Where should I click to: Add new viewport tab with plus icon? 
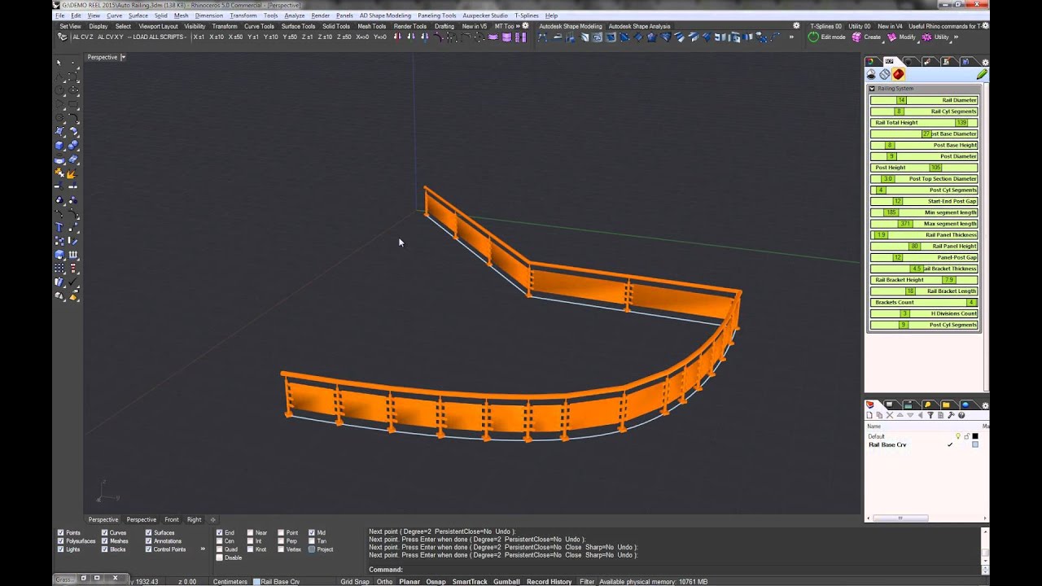pyautogui.click(x=213, y=519)
